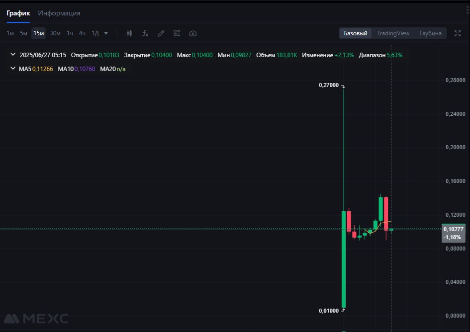Switch chart mode to TradingView
Screen dimensions: 470x332
(x=393, y=33)
